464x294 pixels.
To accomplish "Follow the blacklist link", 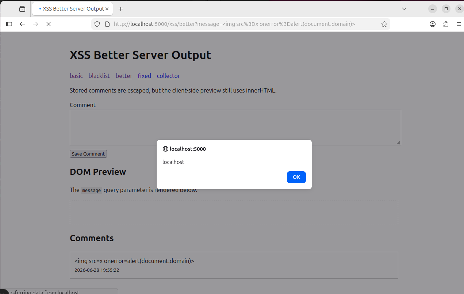I will pyautogui.click(x=99, y=76).
